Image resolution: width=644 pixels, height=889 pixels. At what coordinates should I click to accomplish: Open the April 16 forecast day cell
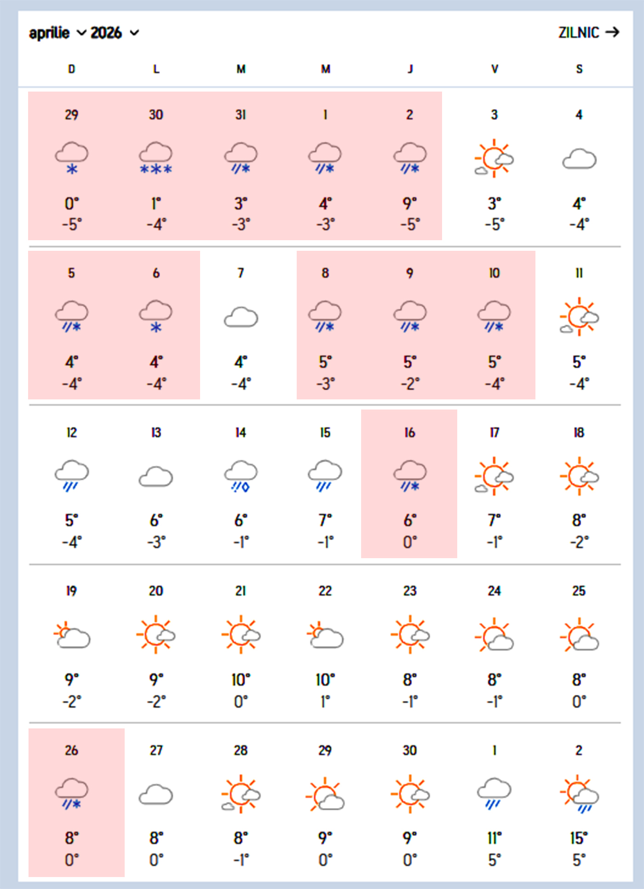(409, 484)
